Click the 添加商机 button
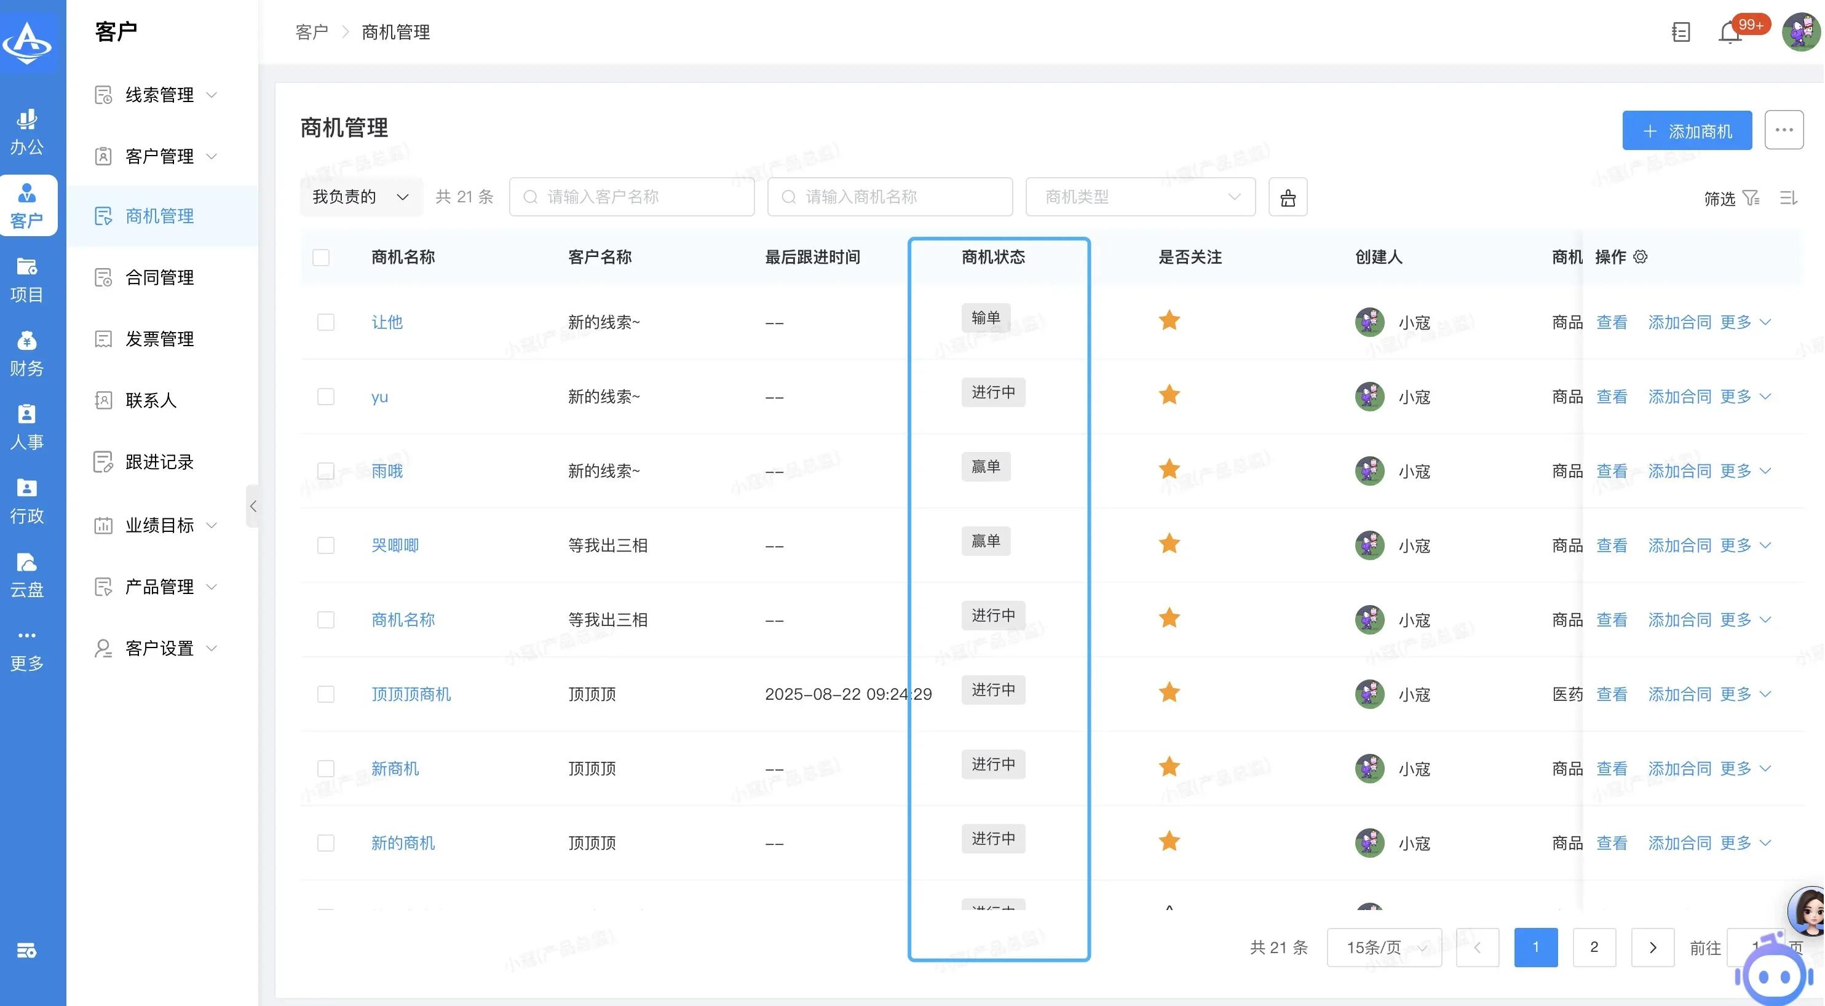1825x1006 pixels. tap(1686, 131)
